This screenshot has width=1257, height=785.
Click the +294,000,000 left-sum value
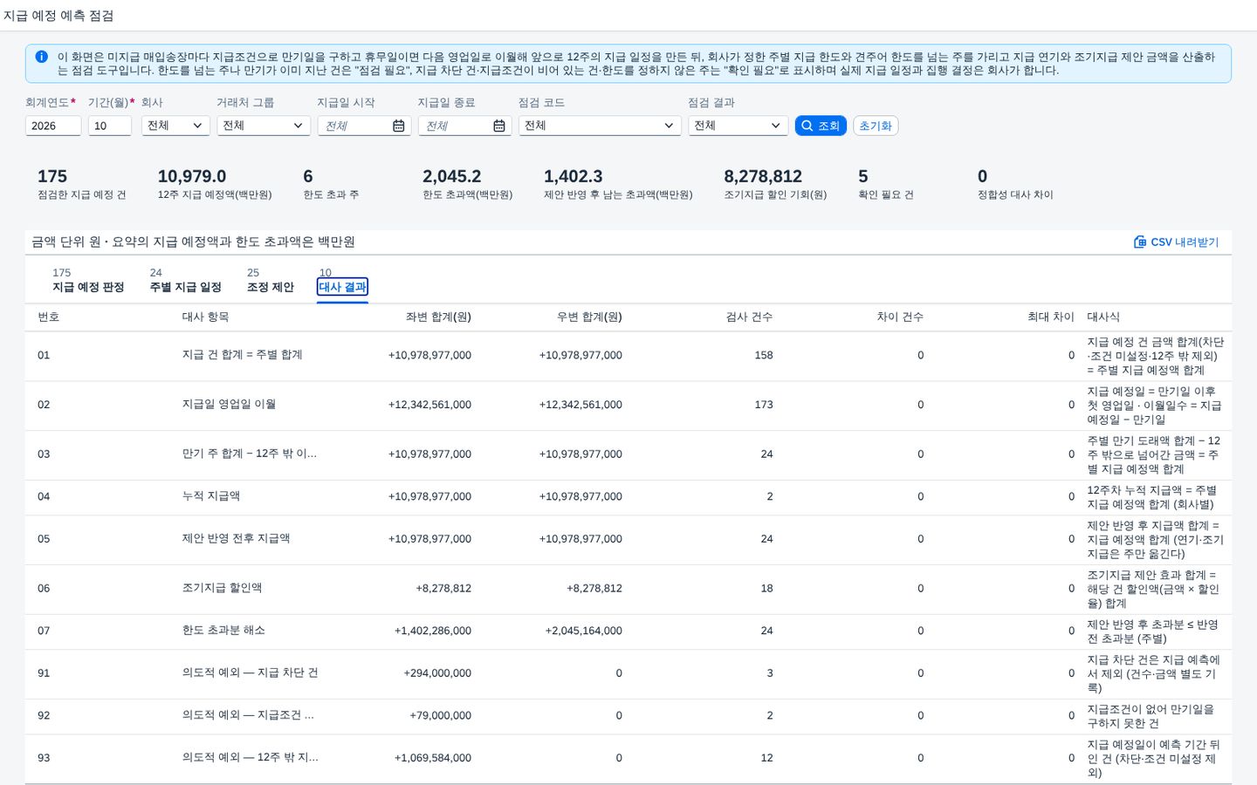(x=437, y=673)
